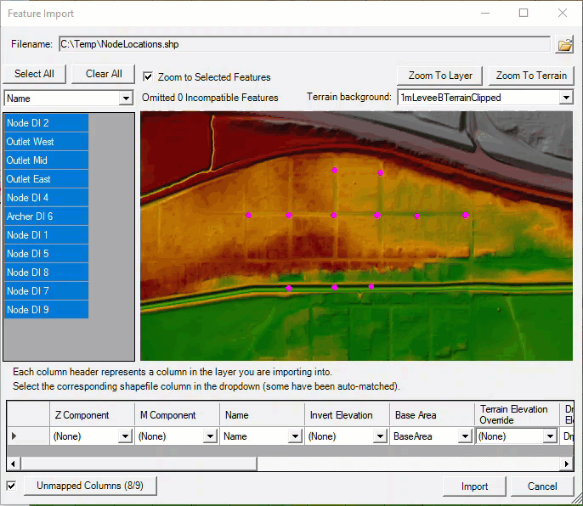This screenshot has width=583, height=506.
Task: Open the Terrain background dropdown
Action: pos(567,98)
